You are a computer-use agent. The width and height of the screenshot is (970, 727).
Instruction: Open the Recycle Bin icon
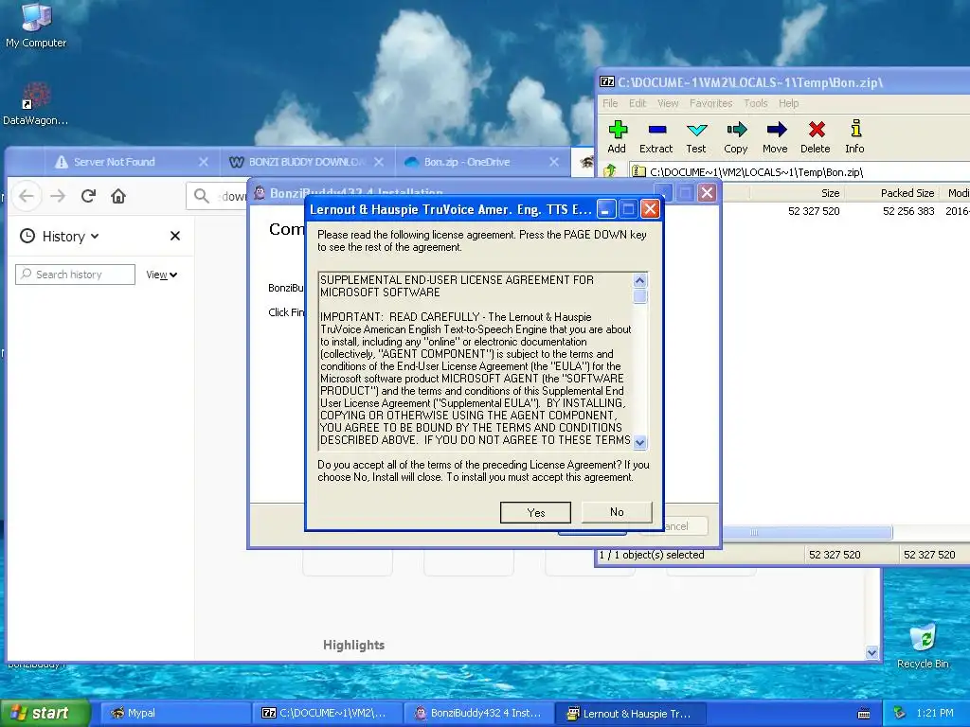[x=923, y=646]
